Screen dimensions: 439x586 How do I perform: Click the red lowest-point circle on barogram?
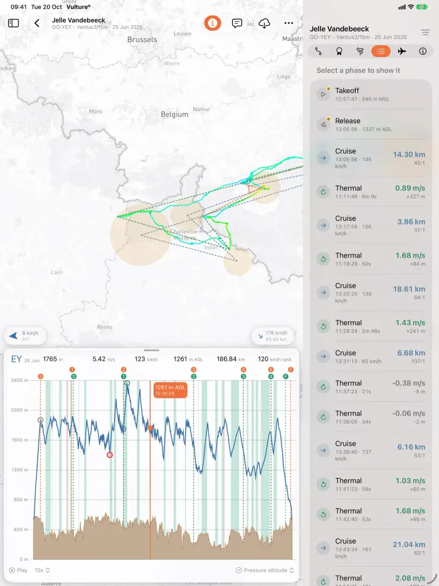pos(110,455)
